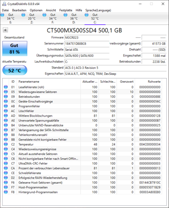Click the Seriennummer field
Screen dimensions: 169x208
point(87,44)
